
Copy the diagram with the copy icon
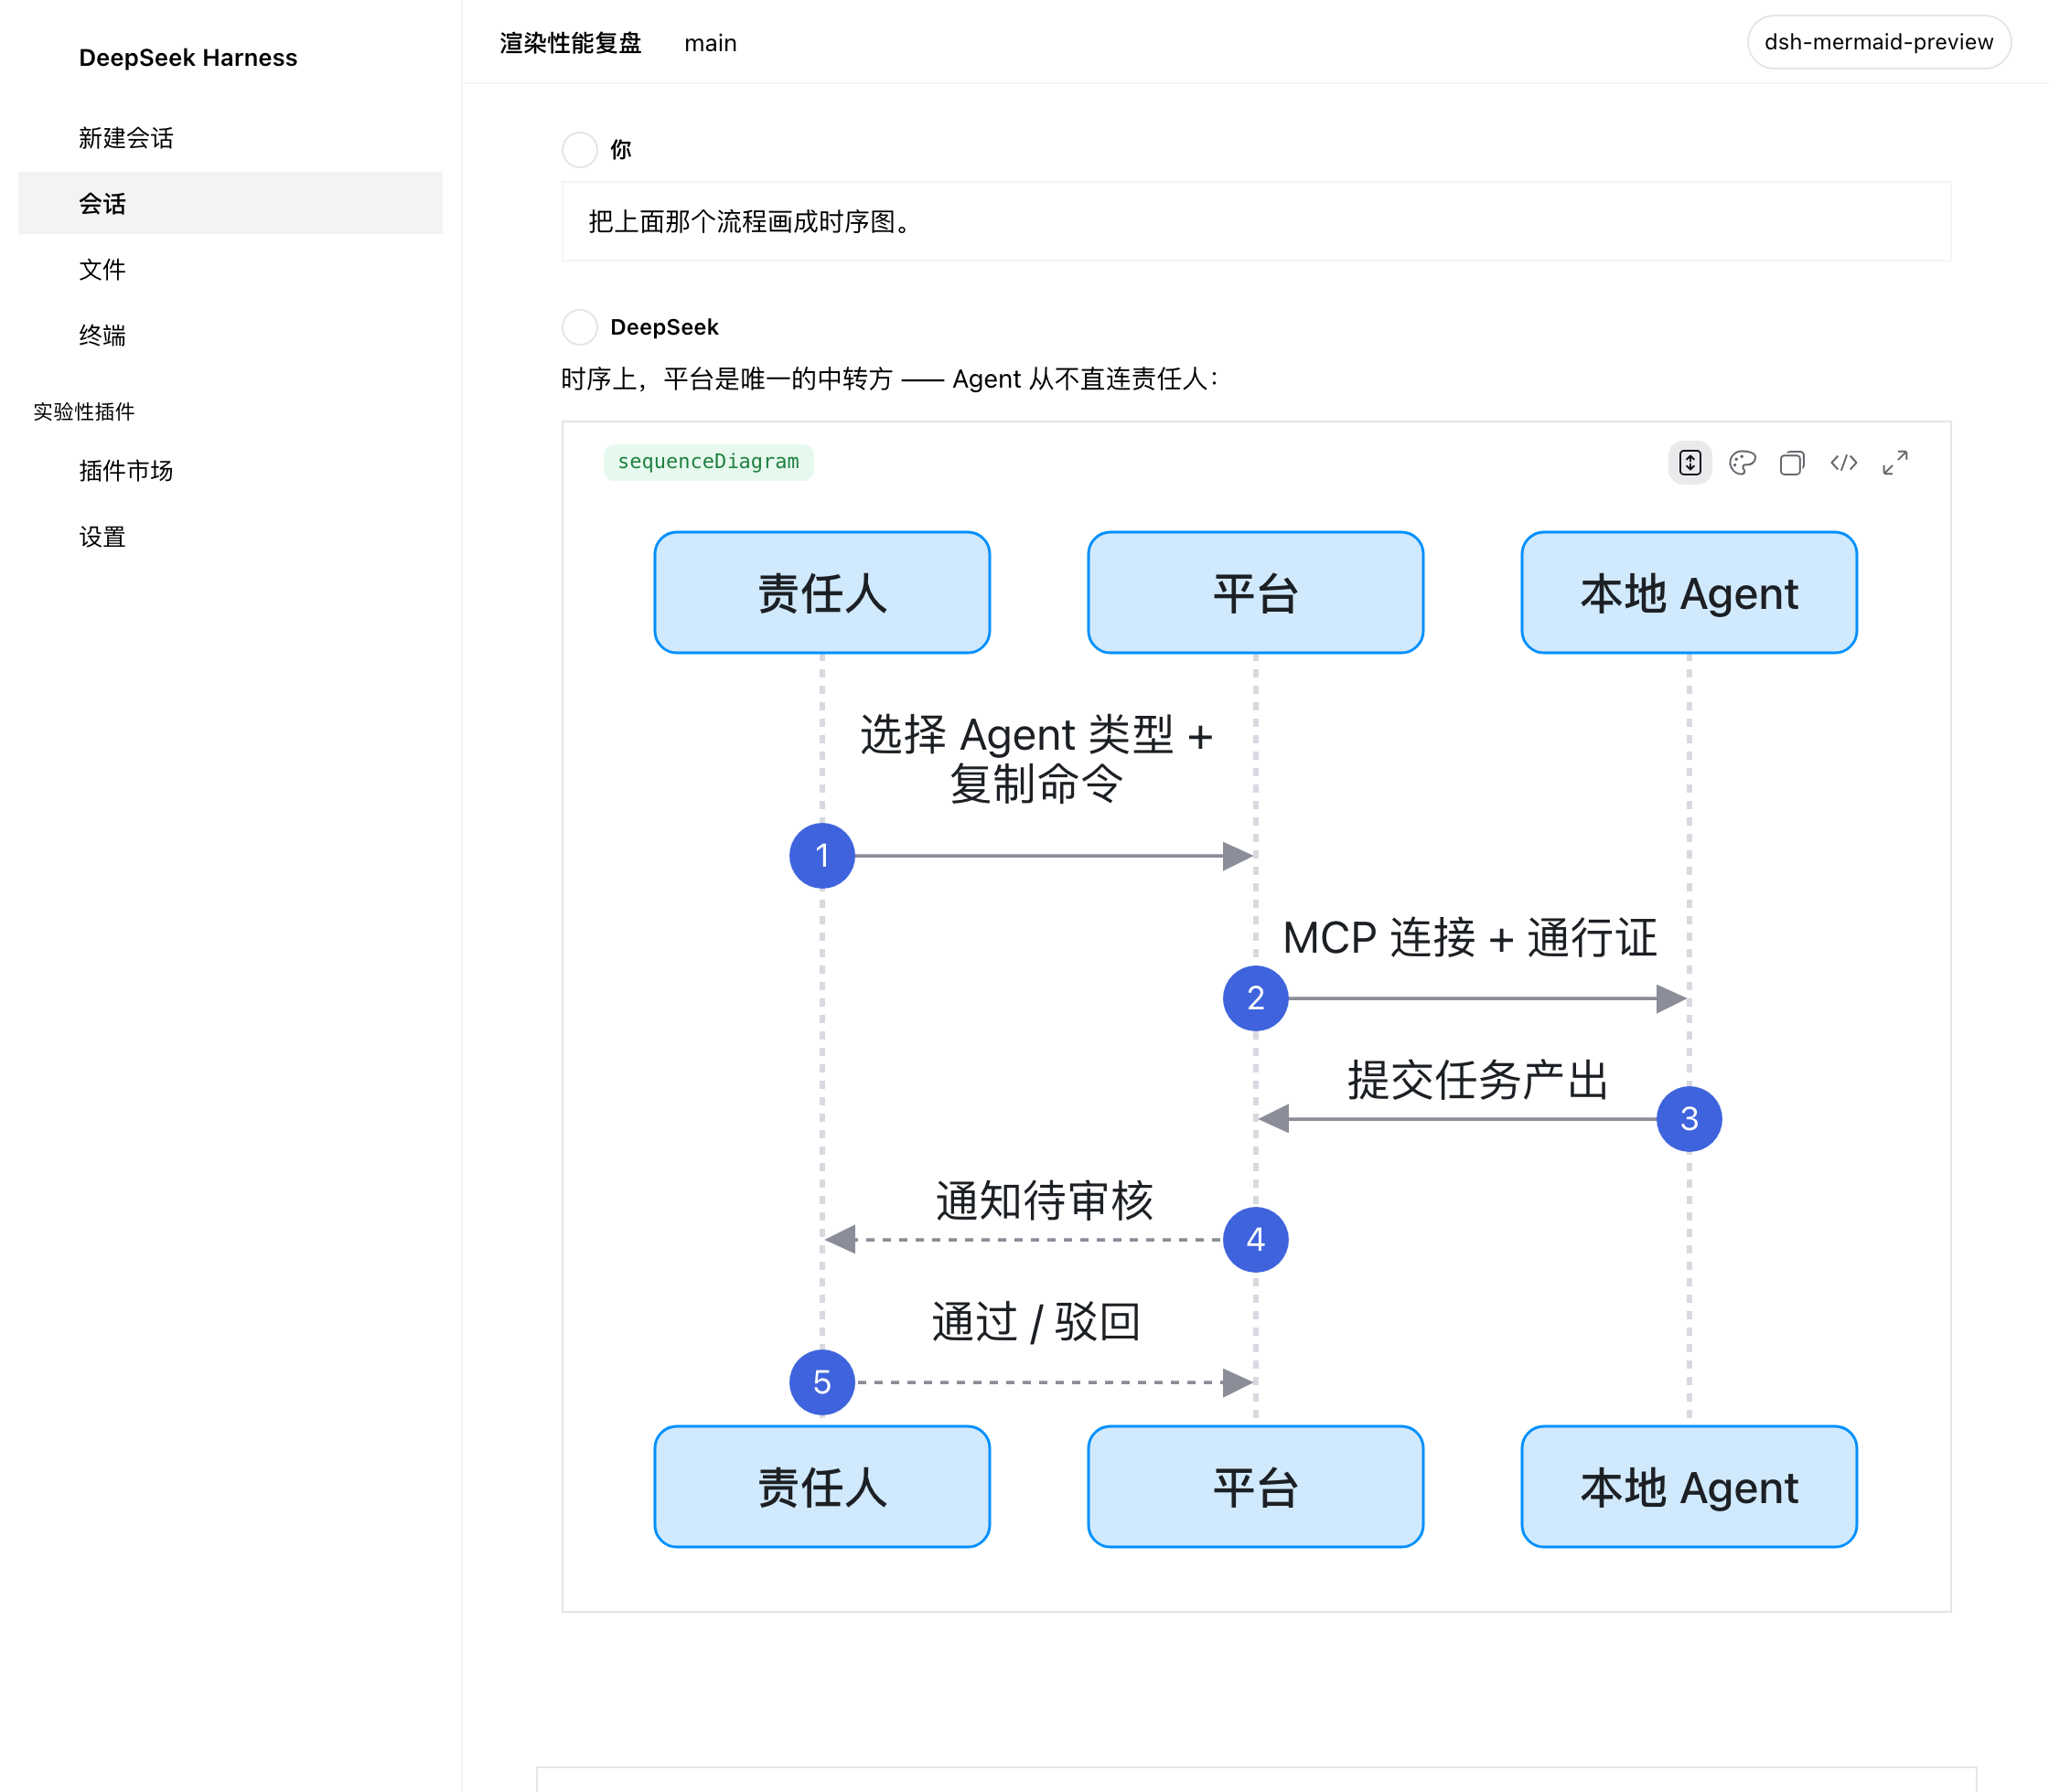click(x=1792, y=462)
